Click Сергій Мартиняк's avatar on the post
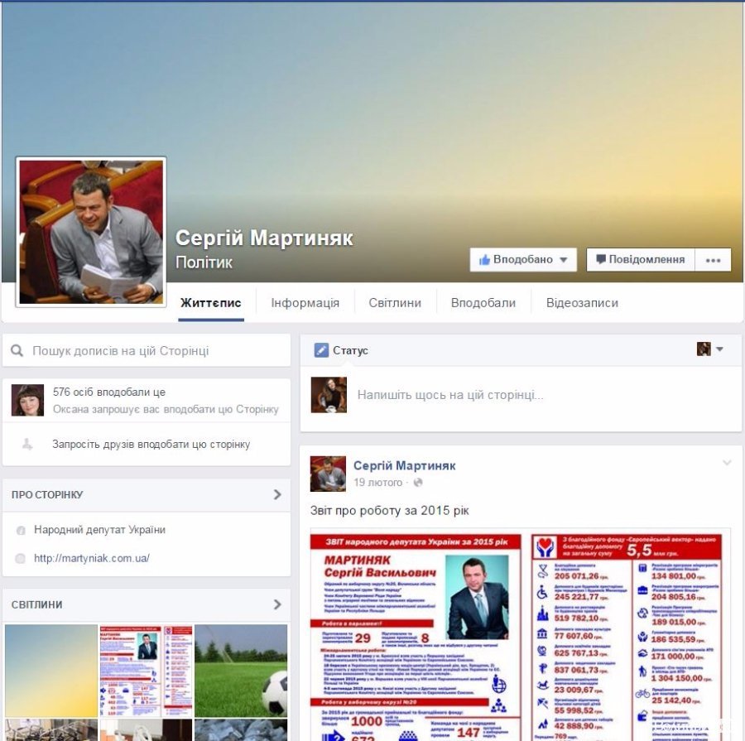Screen dimensions: 745x741 (328, 474)
